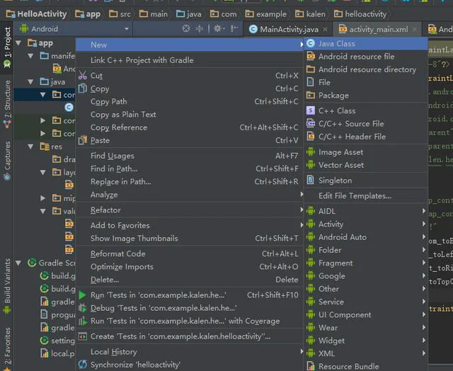Click the Singleton template icon
Image resolution: width=453 pixels, height=371 pixels.
click(x=311, y=181)
